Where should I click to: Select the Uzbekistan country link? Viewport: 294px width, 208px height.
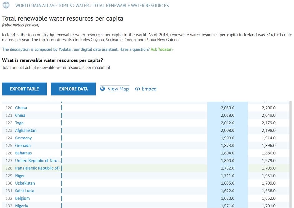(x=25, y=183)
